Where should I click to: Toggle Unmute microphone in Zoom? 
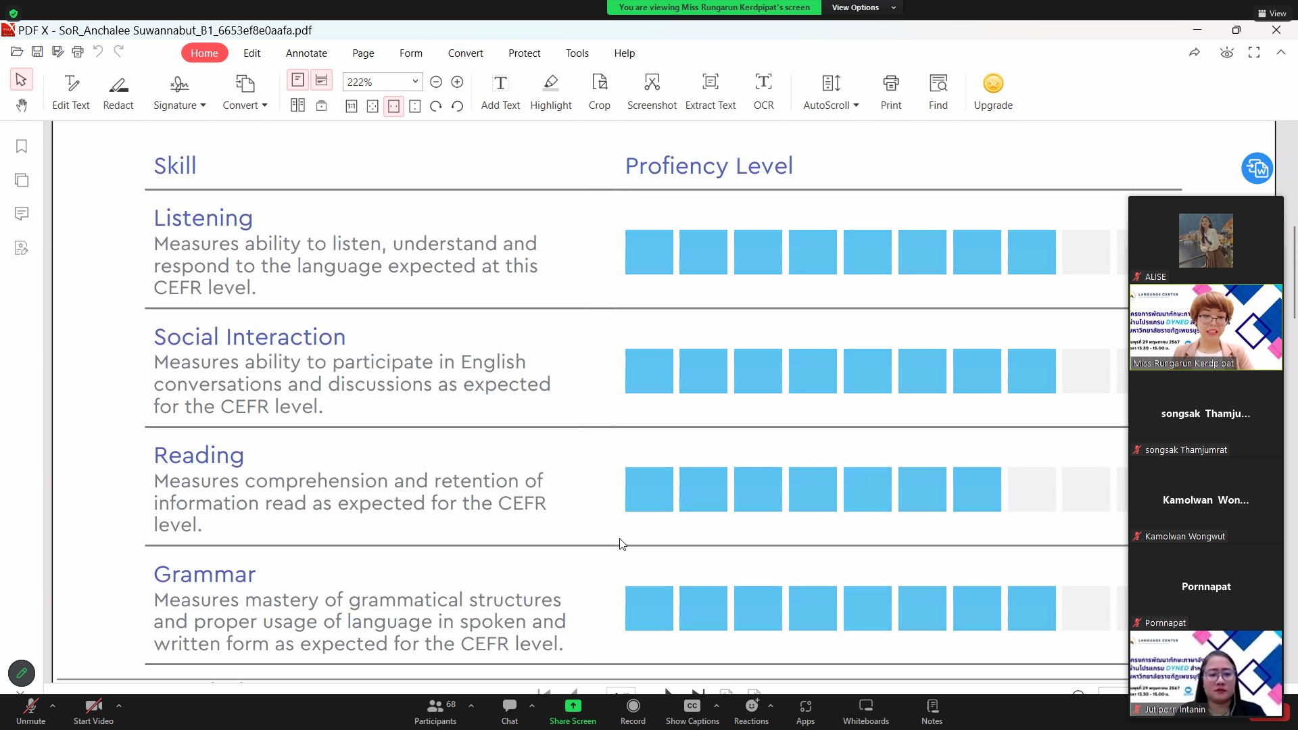coord(30,711)
